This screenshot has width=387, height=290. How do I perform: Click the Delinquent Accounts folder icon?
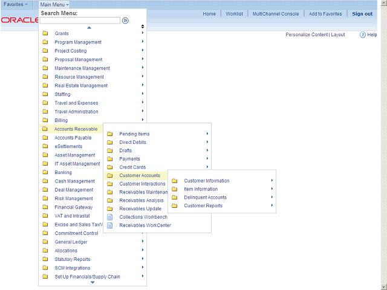pos(175,198)
